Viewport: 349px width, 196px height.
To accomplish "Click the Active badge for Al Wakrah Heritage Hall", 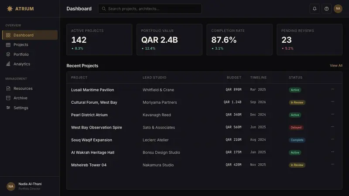I will point(295,152).
